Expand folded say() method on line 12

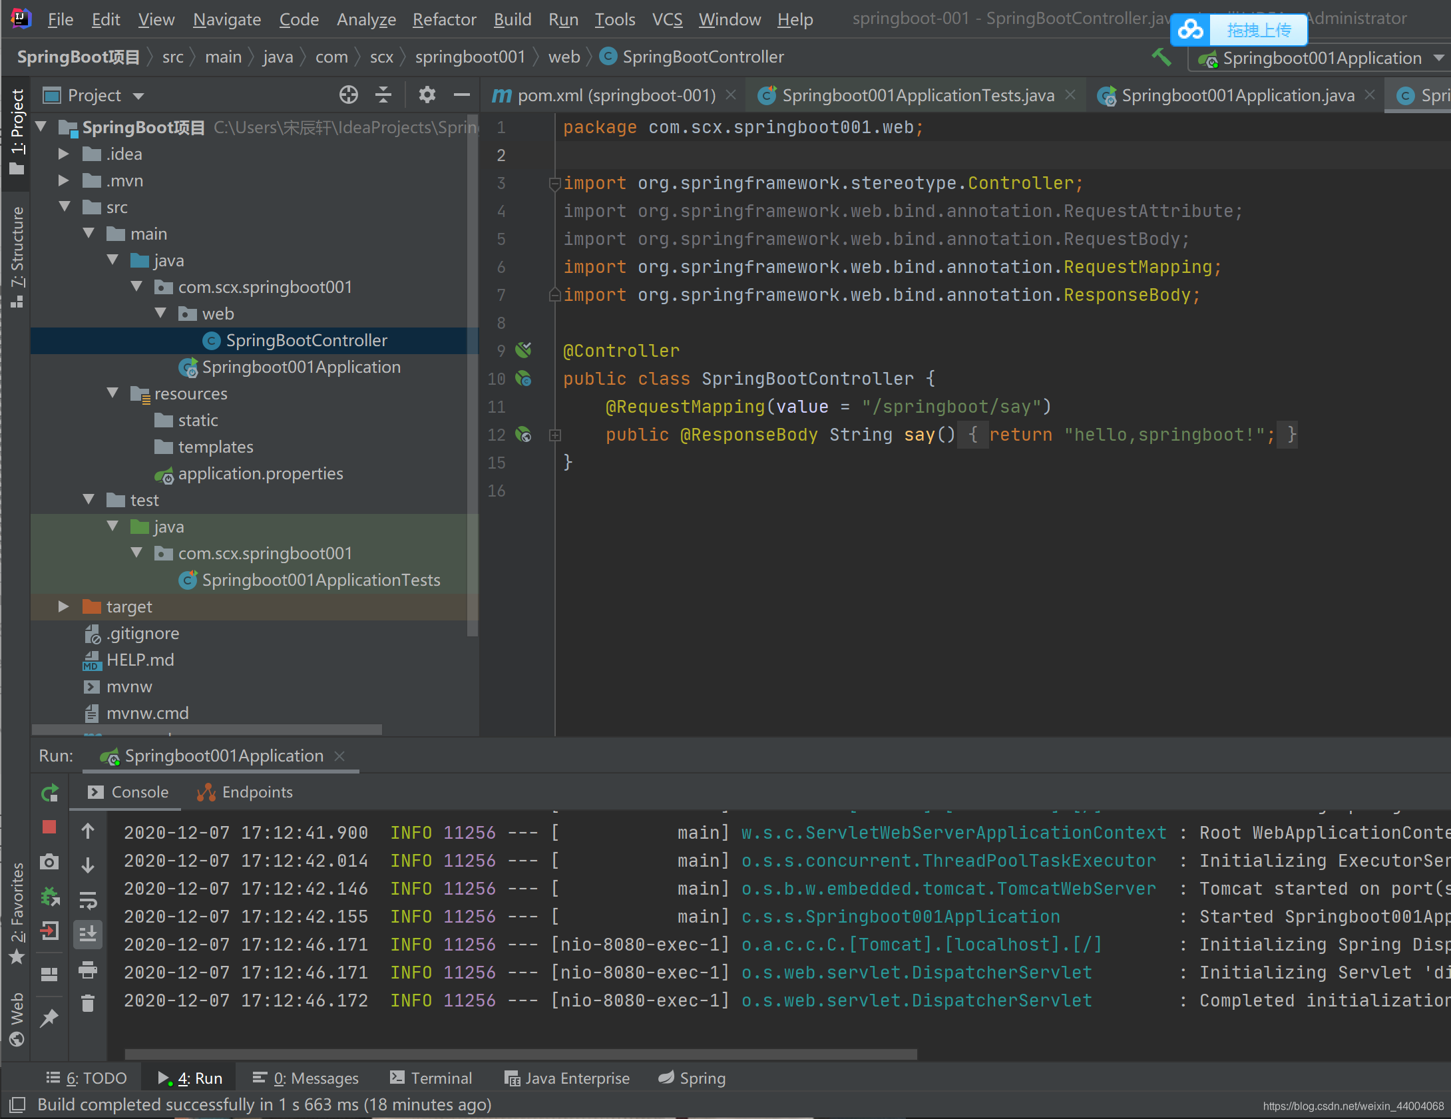click(x=555, y=435)
